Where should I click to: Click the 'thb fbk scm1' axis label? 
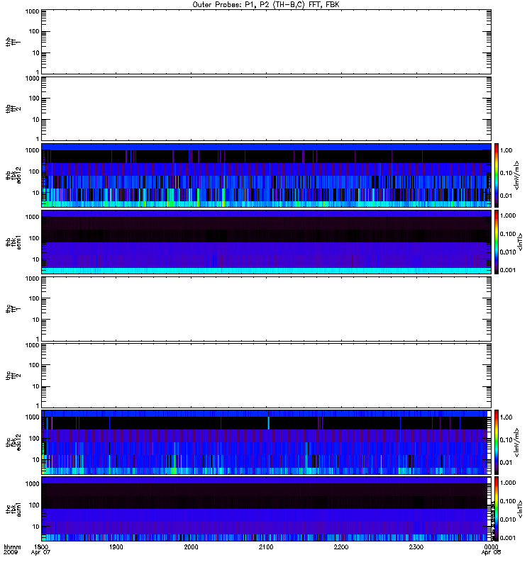click(13, 242)
